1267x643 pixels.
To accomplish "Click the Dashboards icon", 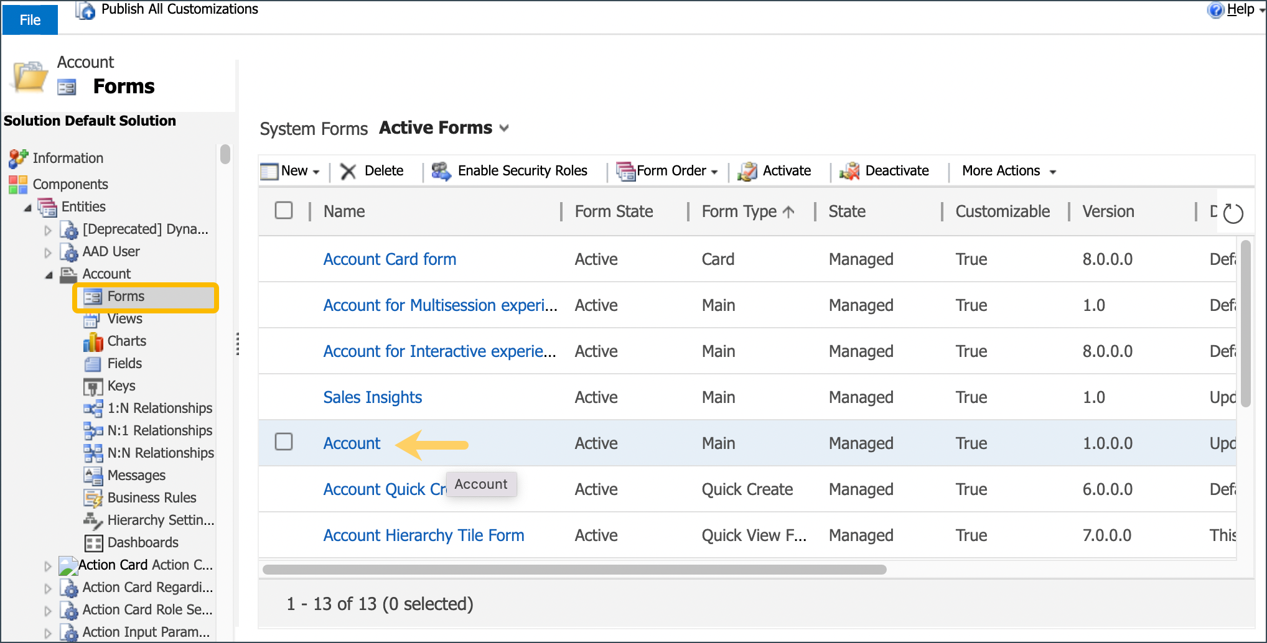I will (x=93, y=544).
